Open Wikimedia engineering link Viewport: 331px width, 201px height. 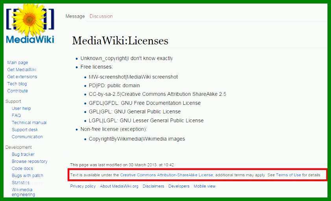pos(24,192)
